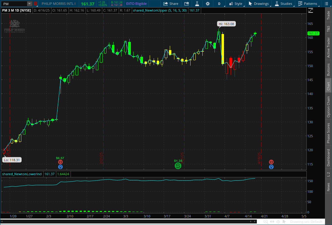
Task: Click the PM symbol input field
Action: [14, 4]
